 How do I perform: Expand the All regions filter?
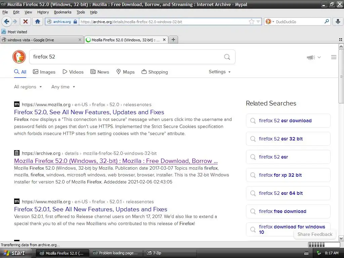(x=28, y=87)
